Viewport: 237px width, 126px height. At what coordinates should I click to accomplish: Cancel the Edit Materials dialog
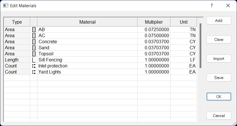coord(219,116)
